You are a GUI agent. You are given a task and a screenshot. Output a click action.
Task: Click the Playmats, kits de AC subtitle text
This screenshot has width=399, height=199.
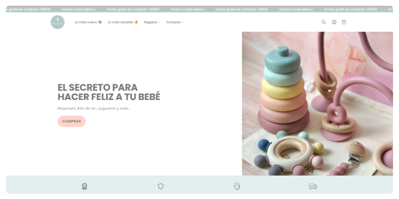point(93,108)
